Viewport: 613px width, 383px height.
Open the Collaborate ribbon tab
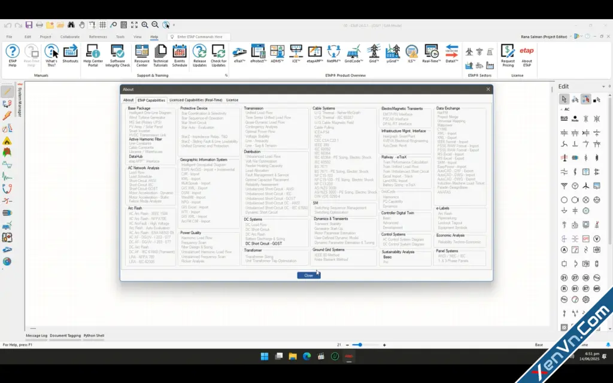(x=70, y=37)
